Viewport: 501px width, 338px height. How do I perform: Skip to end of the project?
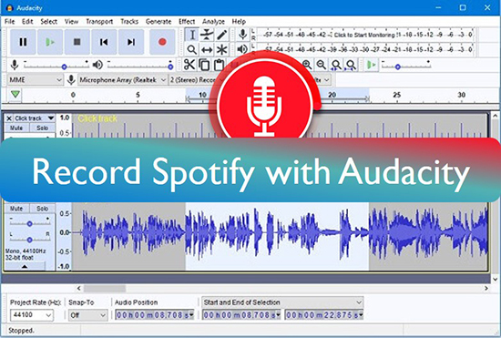pos(131,42)
